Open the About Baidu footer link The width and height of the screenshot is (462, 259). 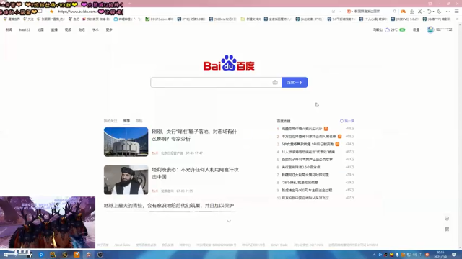click(x=122, y=245)
